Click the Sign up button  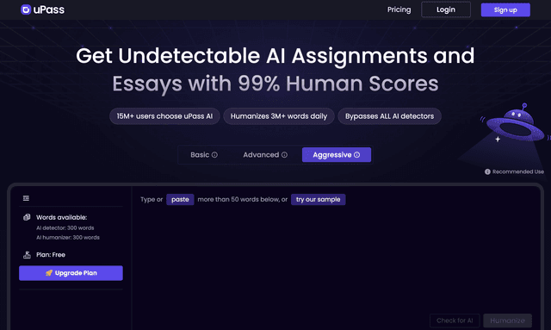click(x=505, y=9)
